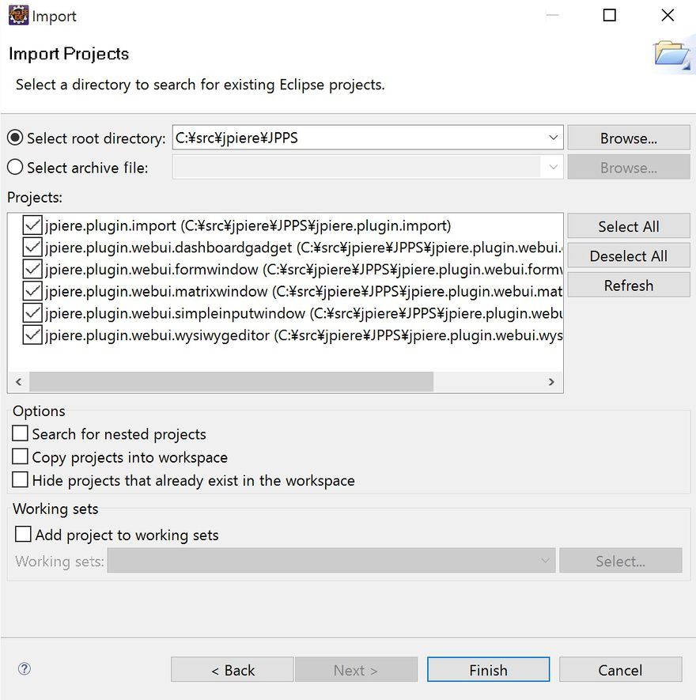The height and width of the screenshot is (700, 696).
Task: Click the root directory path field
Action: [357, 138]
